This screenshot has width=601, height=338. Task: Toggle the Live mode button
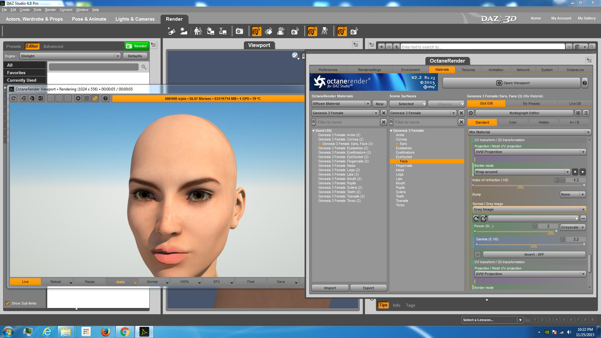point(25,282)
